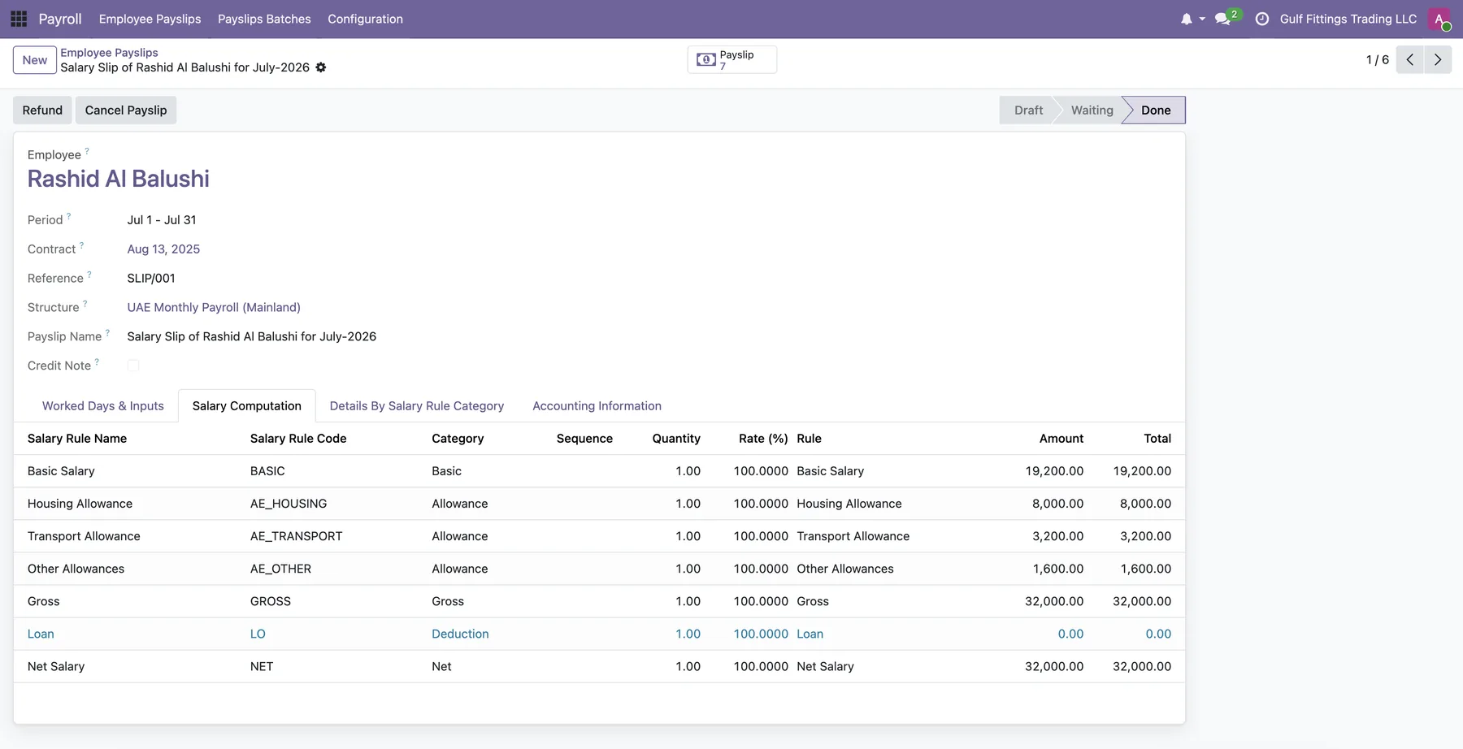Open the Loan salary rule row
This screenshot has height=749, width=1463.
point(599,634)
